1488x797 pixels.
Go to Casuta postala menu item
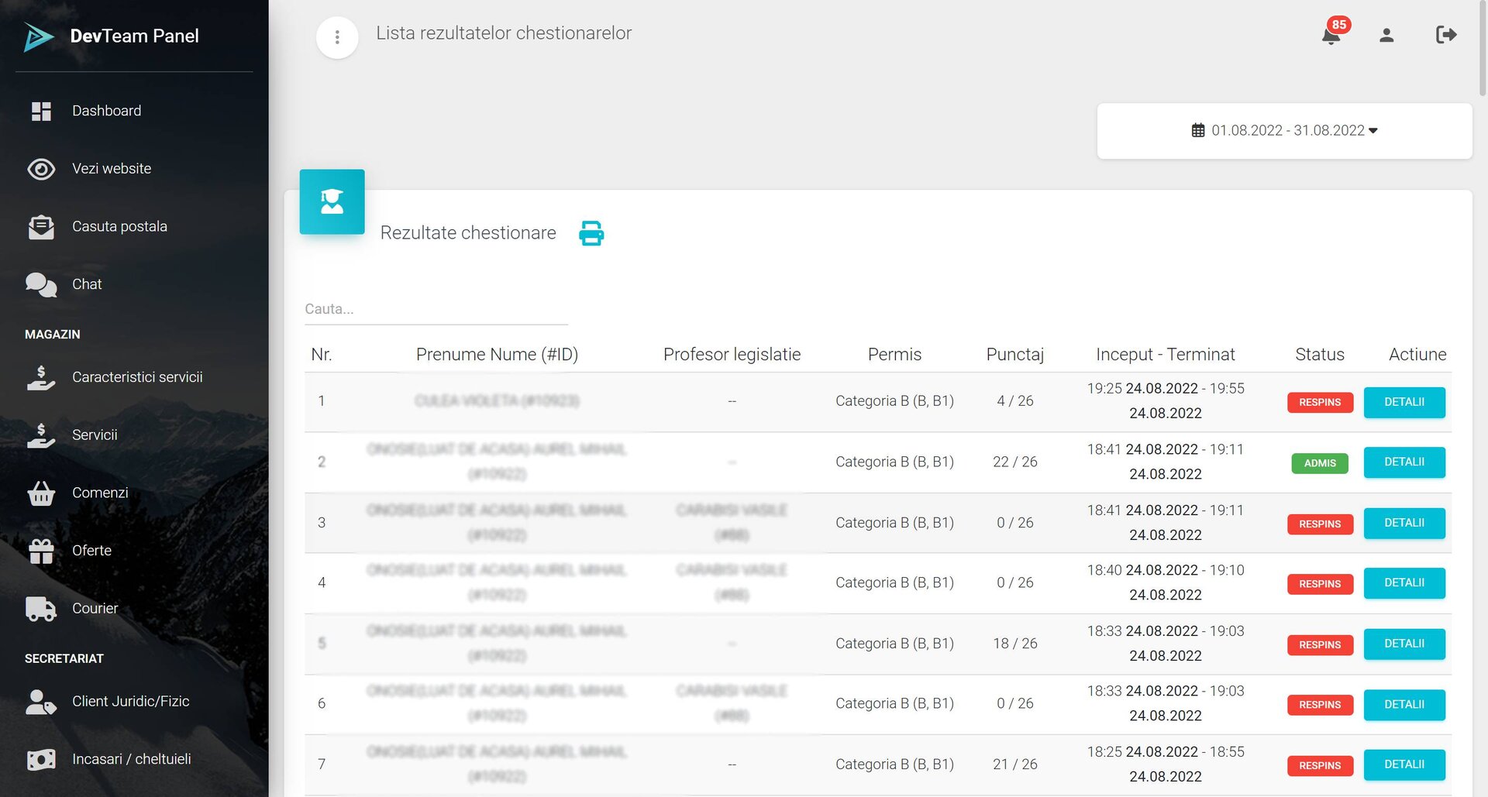[x=119, y=226]
